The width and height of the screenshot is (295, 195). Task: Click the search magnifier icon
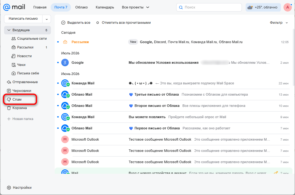click(x=181, y=7)
